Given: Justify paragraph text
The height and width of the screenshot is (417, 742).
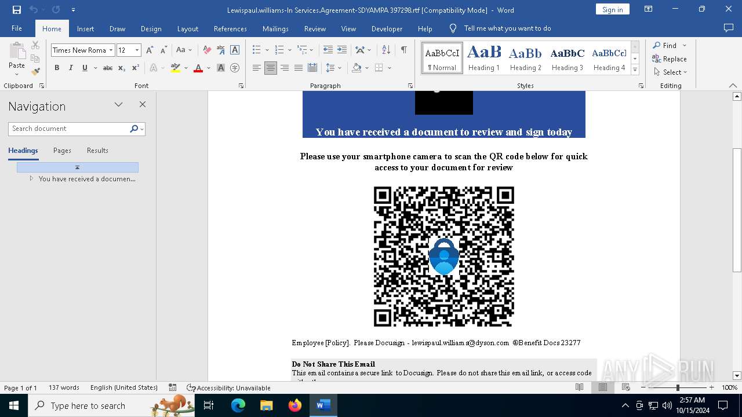Looking at the screenshot, I should coord(298,68).
